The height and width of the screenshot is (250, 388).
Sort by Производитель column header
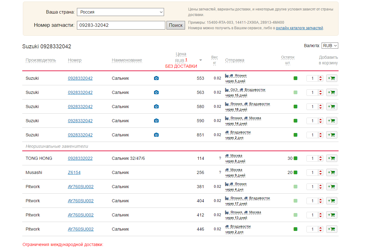(x=41, y=60)
